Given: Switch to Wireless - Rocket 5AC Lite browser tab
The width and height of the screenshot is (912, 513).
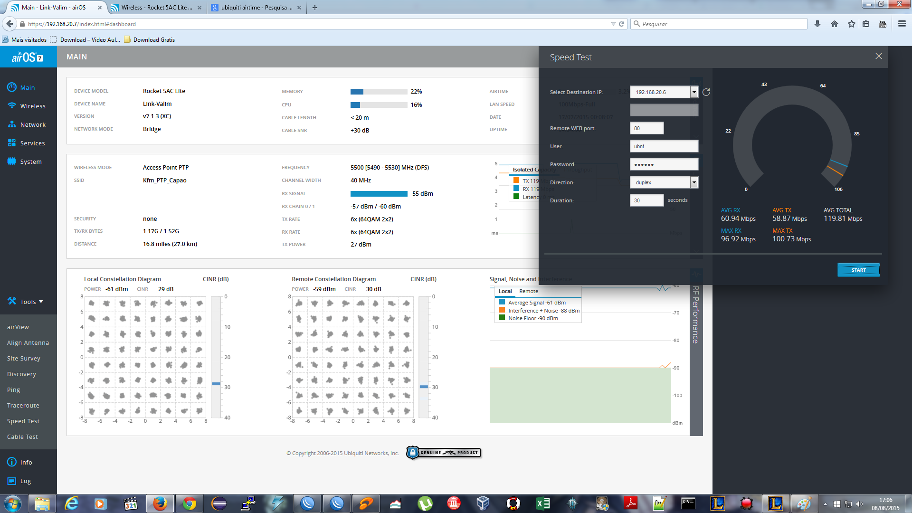Looking at the screenshot, I should click(157, 8).
